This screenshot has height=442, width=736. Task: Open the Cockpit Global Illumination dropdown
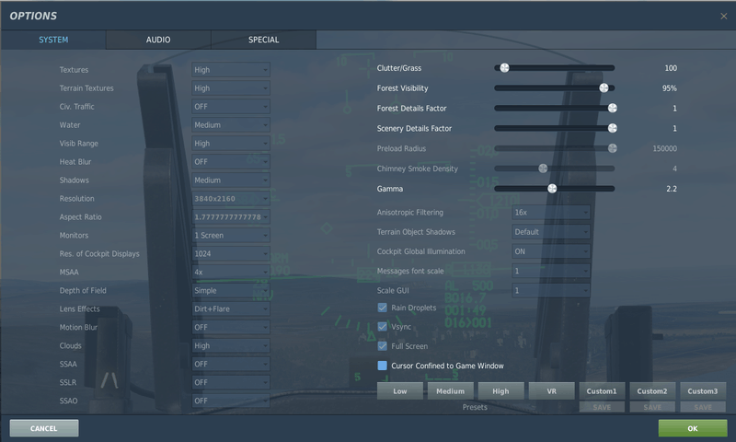550,251
